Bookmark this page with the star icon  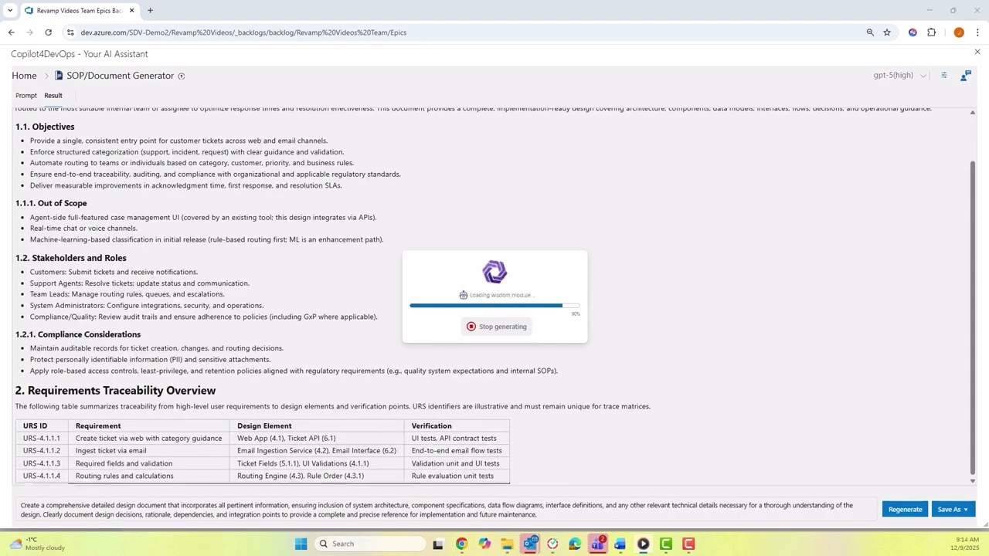[x=887, y=32]
